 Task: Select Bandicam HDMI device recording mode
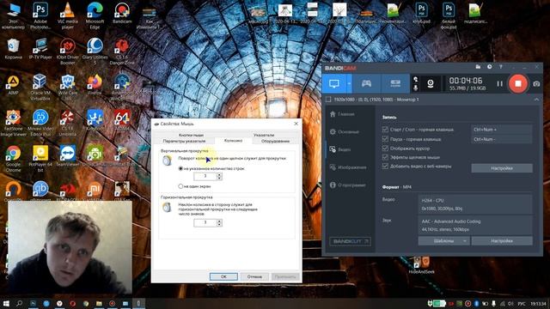[395, 83]
